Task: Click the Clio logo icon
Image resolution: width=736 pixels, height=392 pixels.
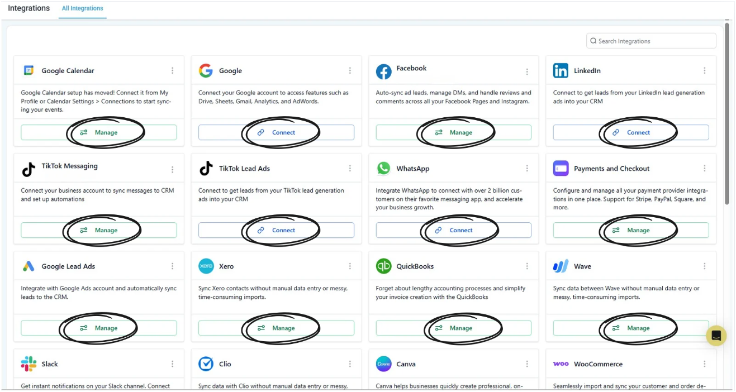Action: tap(206, 364)
